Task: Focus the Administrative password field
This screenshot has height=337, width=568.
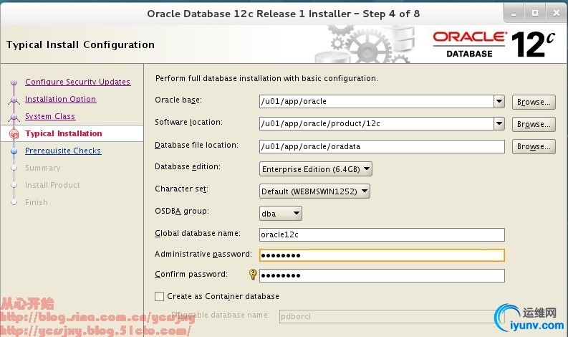Action: [x=382, y=255]
